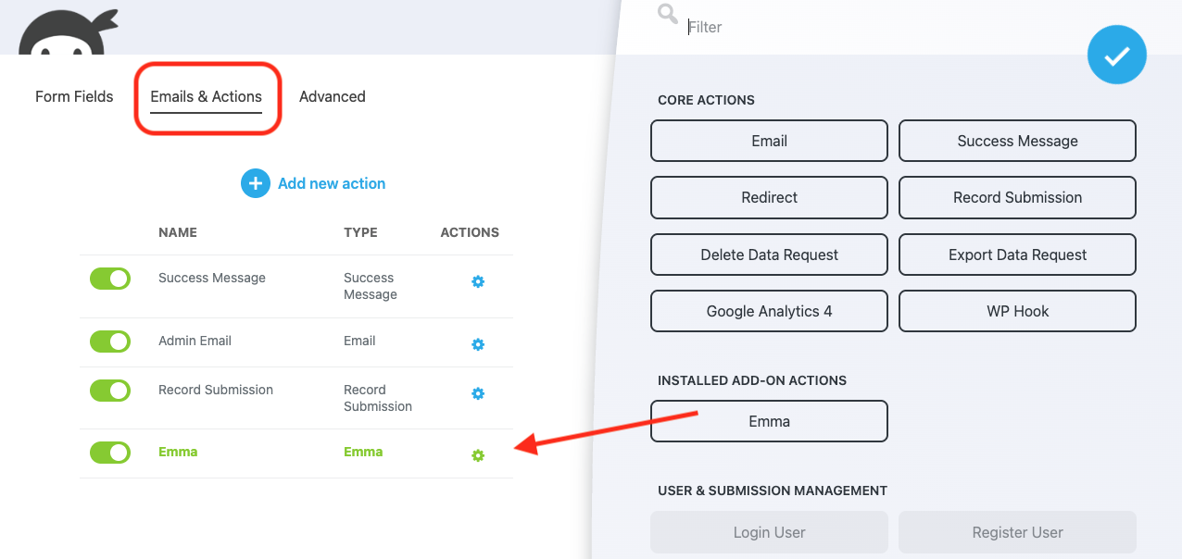The height and width of the screenshot is (559, 1182).
Task: Choose the Redirect action button
Action: [769, 197]
